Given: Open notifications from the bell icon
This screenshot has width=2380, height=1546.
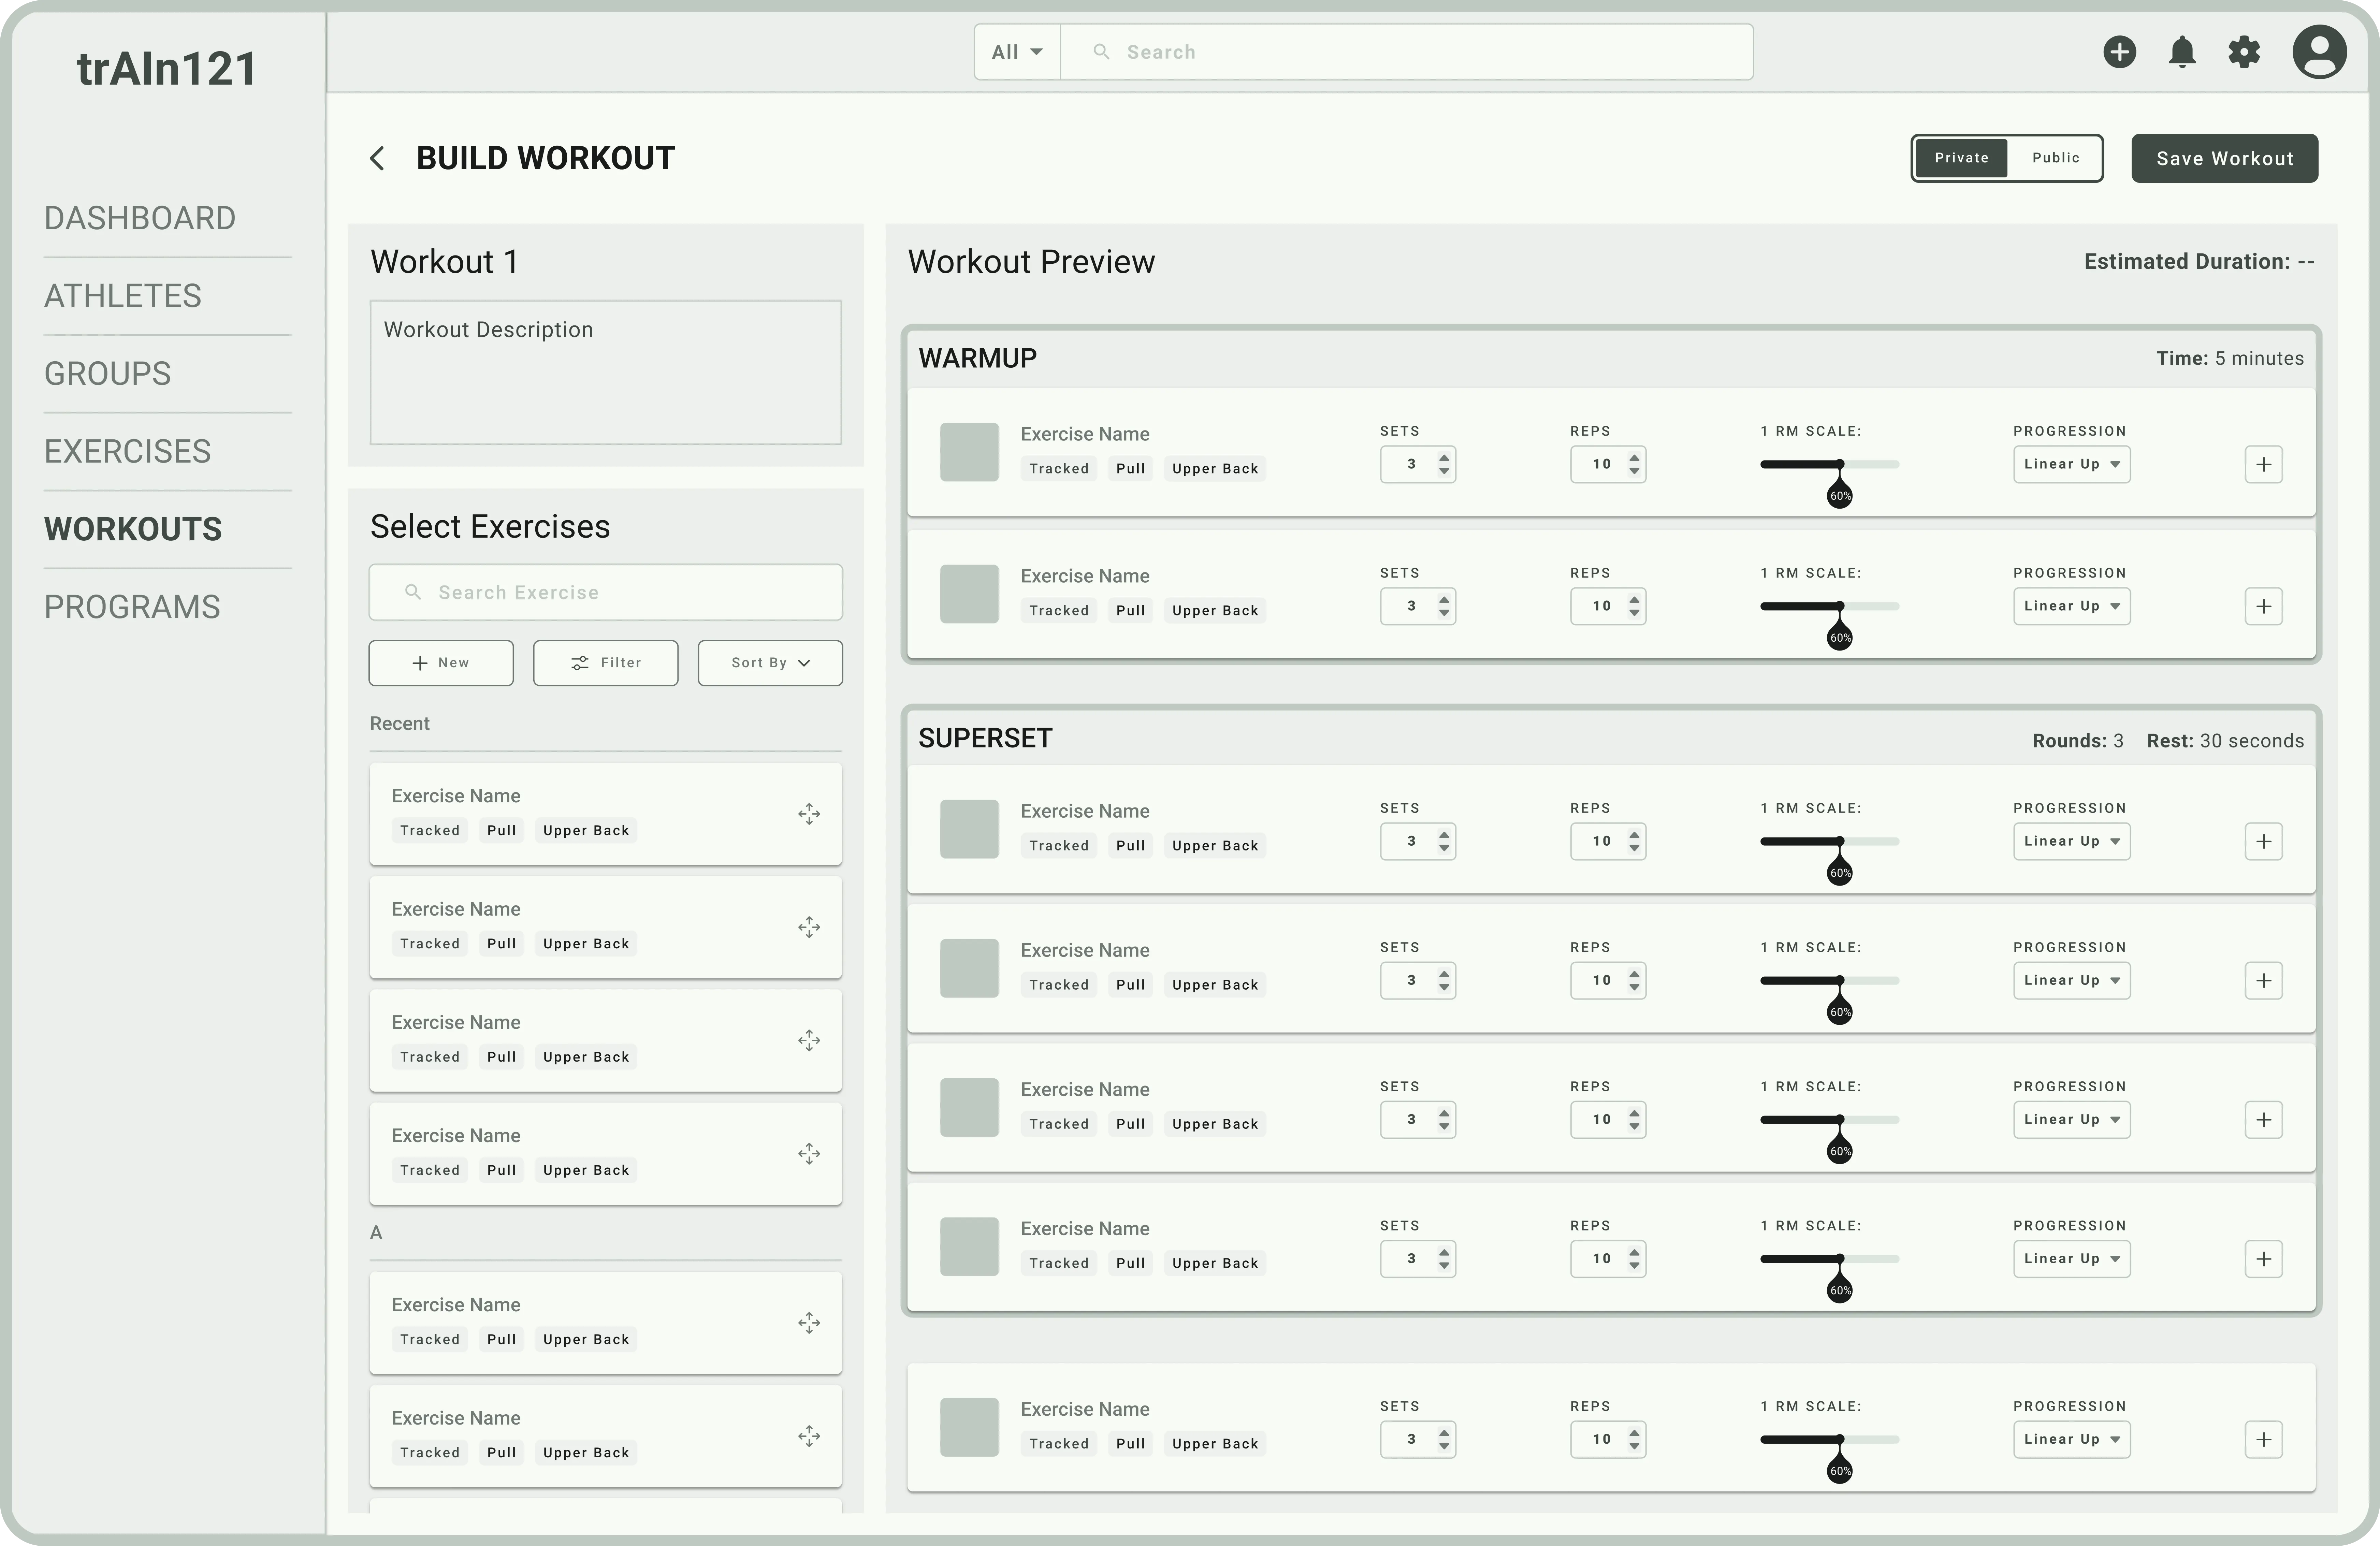Looking at the screenshot, I should [2182, 52].
